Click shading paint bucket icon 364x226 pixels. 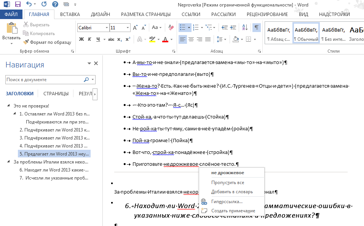coord(236,39)
